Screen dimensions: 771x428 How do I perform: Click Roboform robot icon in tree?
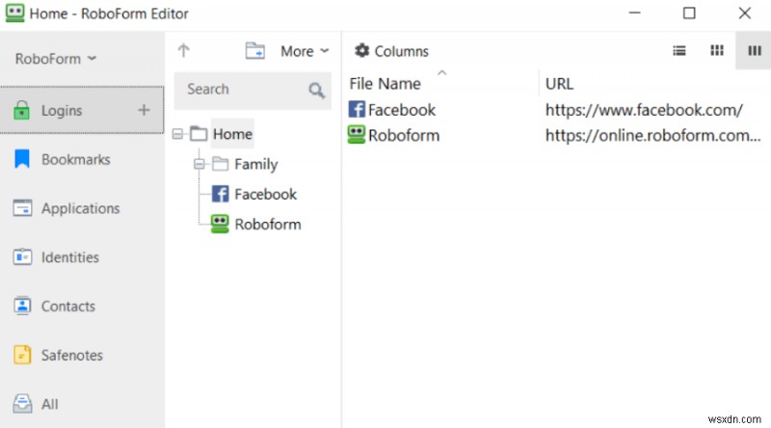[x=220, y=224]
